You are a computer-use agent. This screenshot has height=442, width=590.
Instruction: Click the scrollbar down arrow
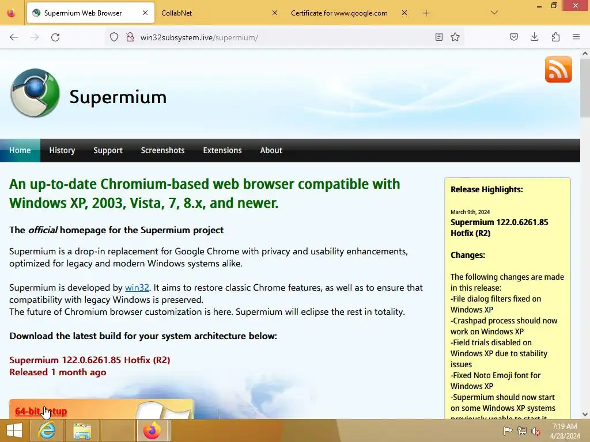tap(585, 414)
